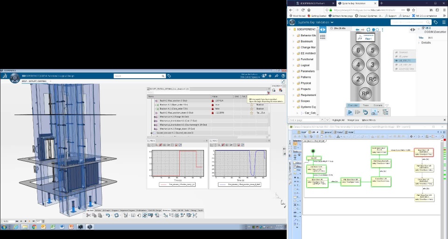The image size is (448, 239).
Task: Click the blue left-right panel toggle arrows
Action: tap(322, 30)
